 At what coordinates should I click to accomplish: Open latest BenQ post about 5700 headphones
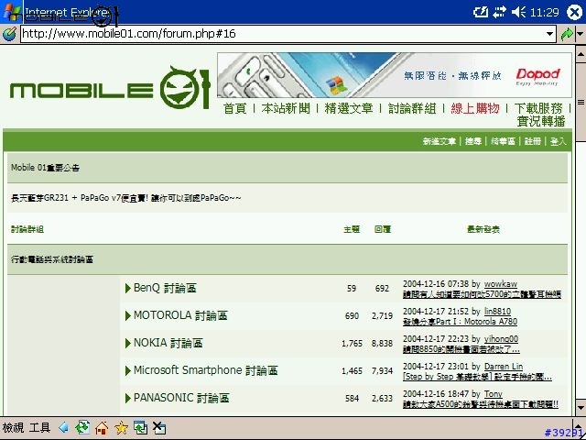coord(483,294)
